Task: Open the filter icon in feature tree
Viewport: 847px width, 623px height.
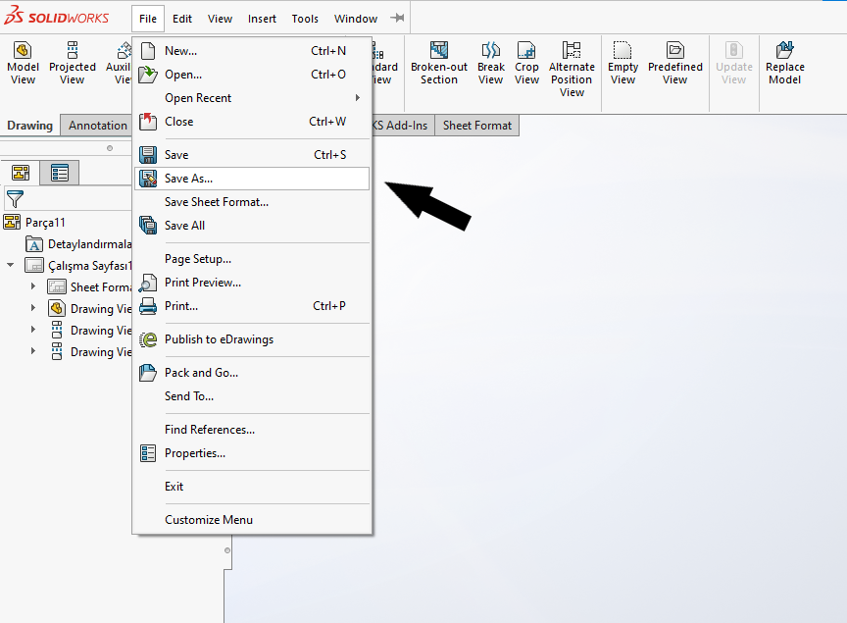Action: (14, 199)
